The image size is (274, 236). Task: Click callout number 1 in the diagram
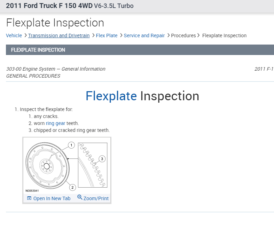[71, 145]
